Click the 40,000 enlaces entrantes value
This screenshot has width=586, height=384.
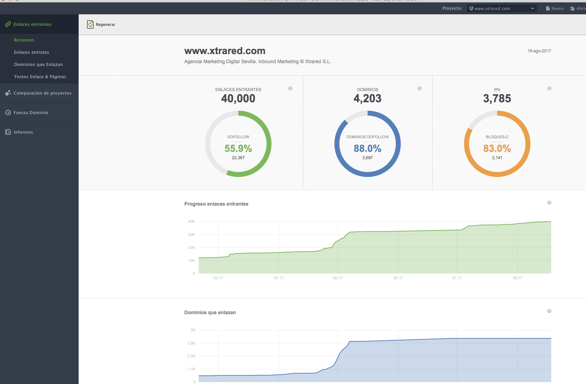tap(238, 98)
